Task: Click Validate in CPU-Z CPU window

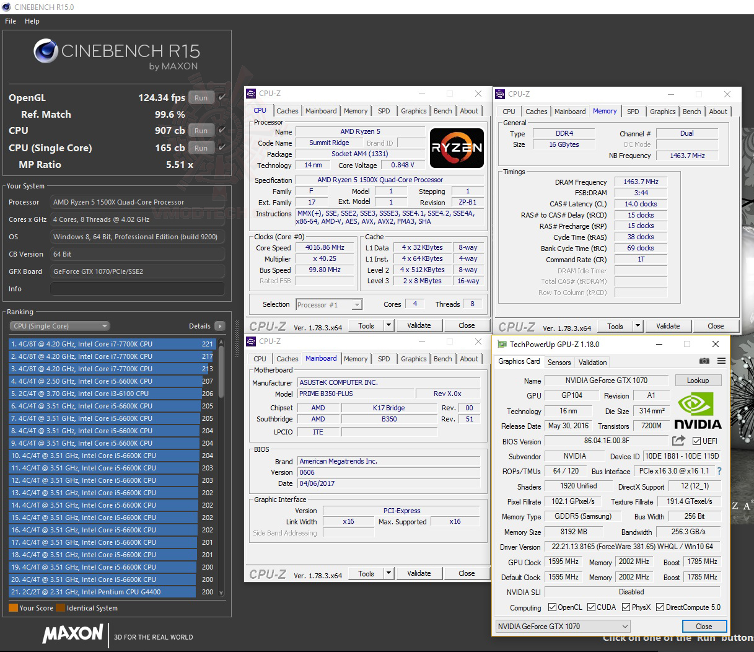Action: (x=419, y=325)
